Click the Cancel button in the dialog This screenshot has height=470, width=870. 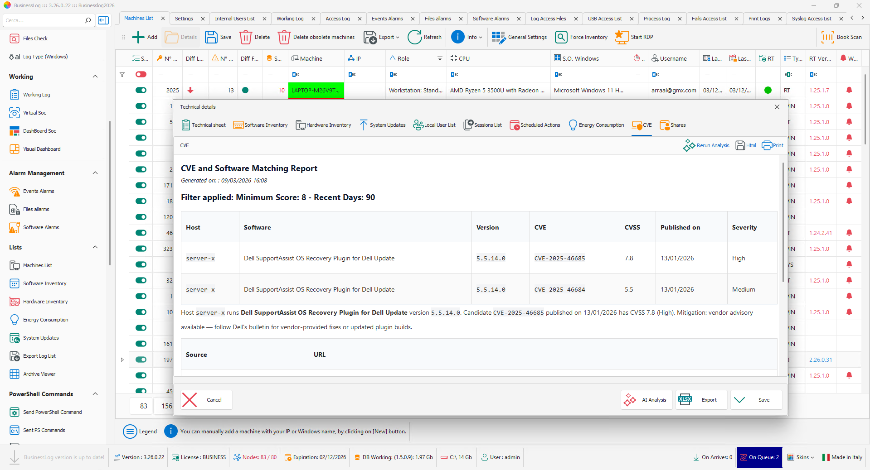point(206,400)
